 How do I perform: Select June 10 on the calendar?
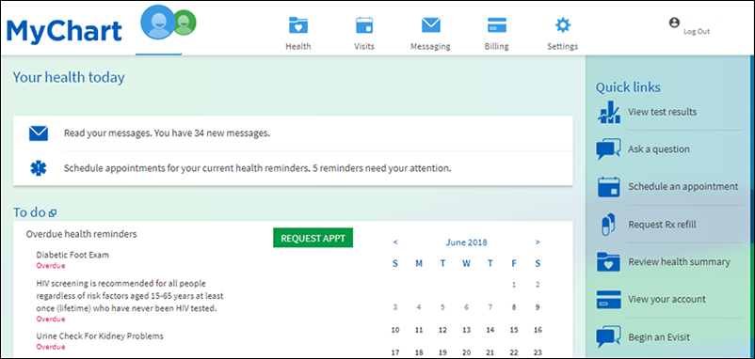(395, 330)
